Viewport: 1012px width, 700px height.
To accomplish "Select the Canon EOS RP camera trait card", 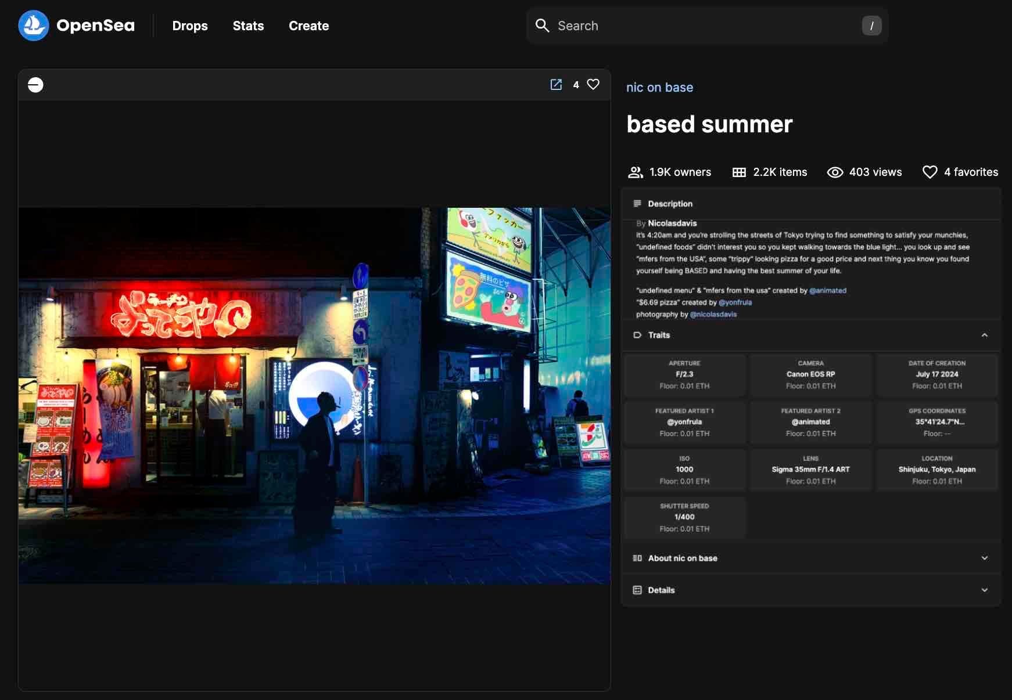I will pyautogui.click(x=810, y=374).
